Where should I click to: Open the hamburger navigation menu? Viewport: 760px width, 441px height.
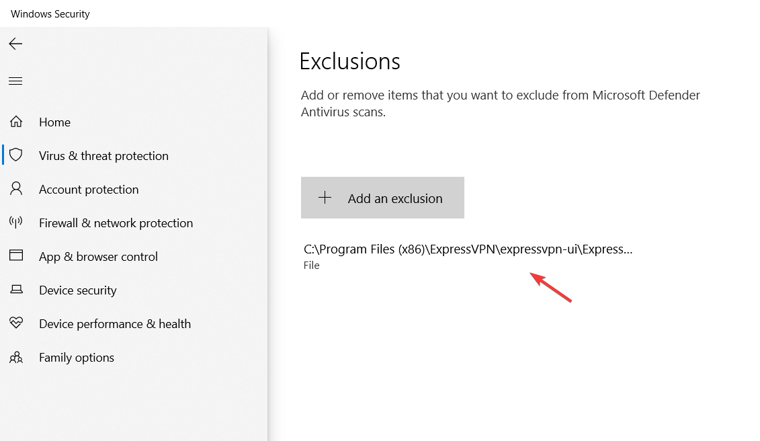[x=15, y=81]
